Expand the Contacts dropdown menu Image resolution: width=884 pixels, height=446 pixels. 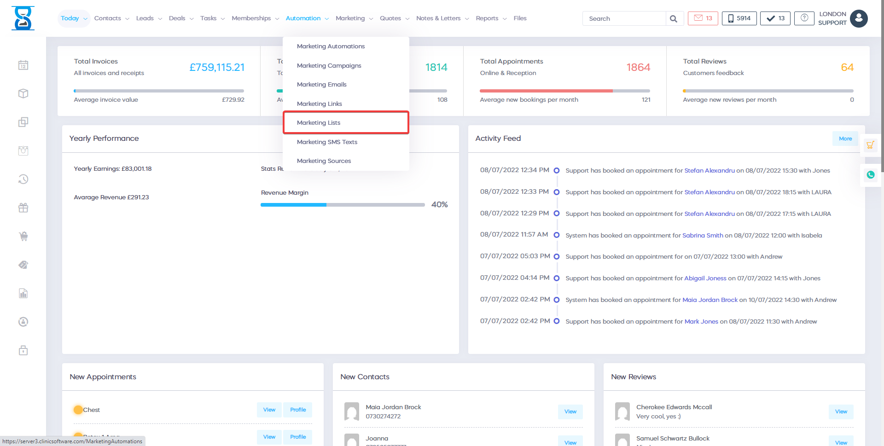[111, 18]
